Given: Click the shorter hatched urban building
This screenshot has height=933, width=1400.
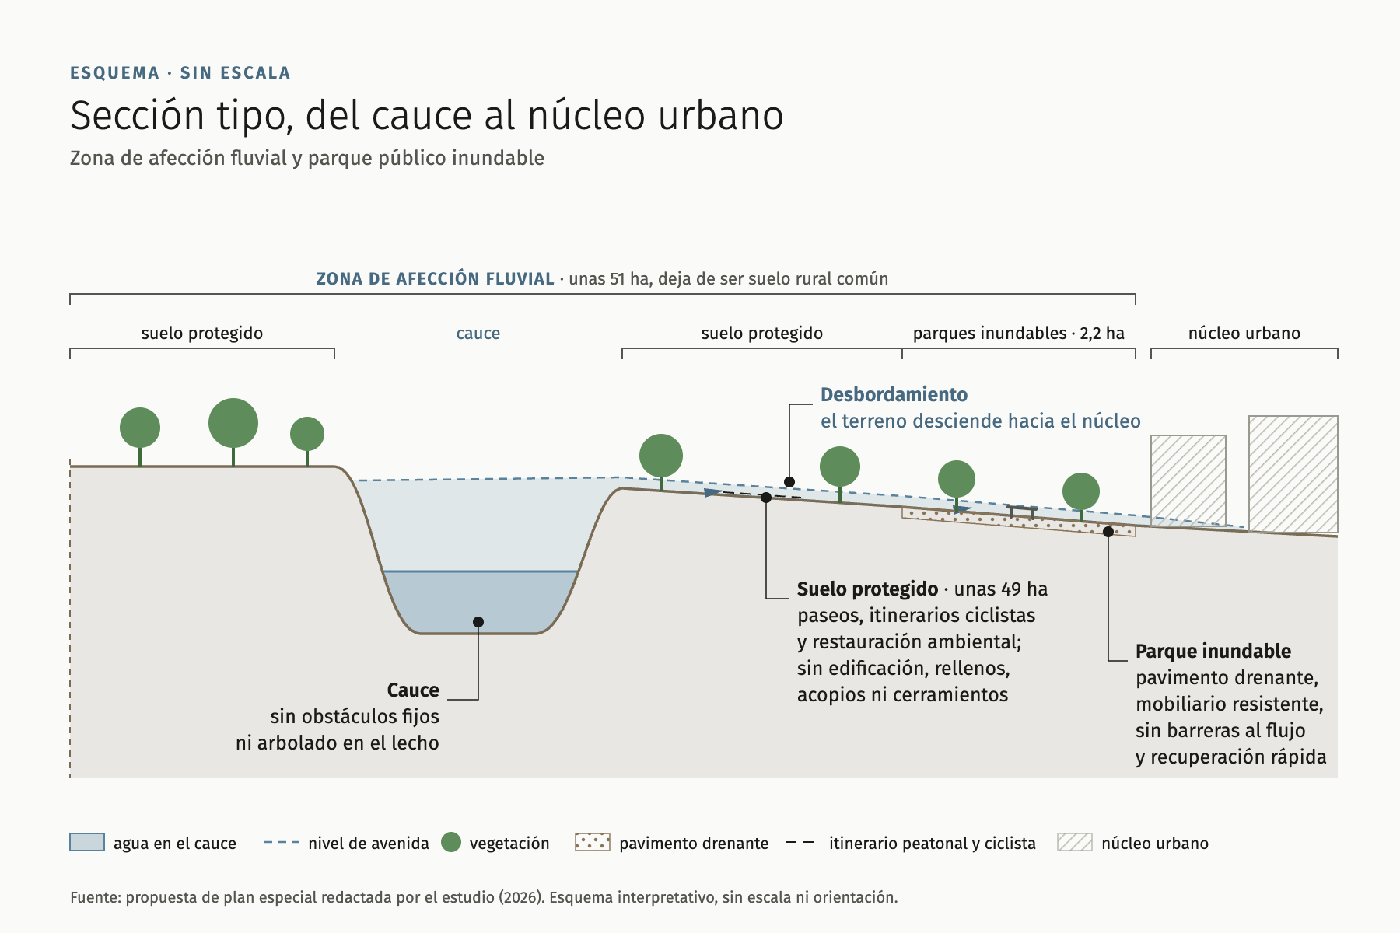Looking at the screenshot, I should click(x=1188, y=480).
